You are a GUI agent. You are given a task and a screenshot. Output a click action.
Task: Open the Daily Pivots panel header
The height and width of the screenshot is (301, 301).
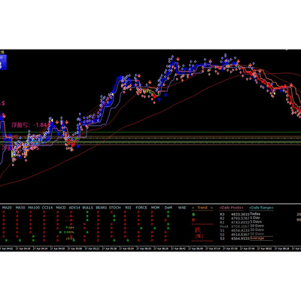231,208
